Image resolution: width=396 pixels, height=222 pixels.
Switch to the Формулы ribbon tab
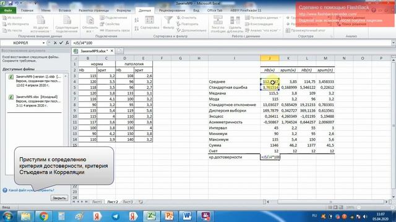coord(124,10)
